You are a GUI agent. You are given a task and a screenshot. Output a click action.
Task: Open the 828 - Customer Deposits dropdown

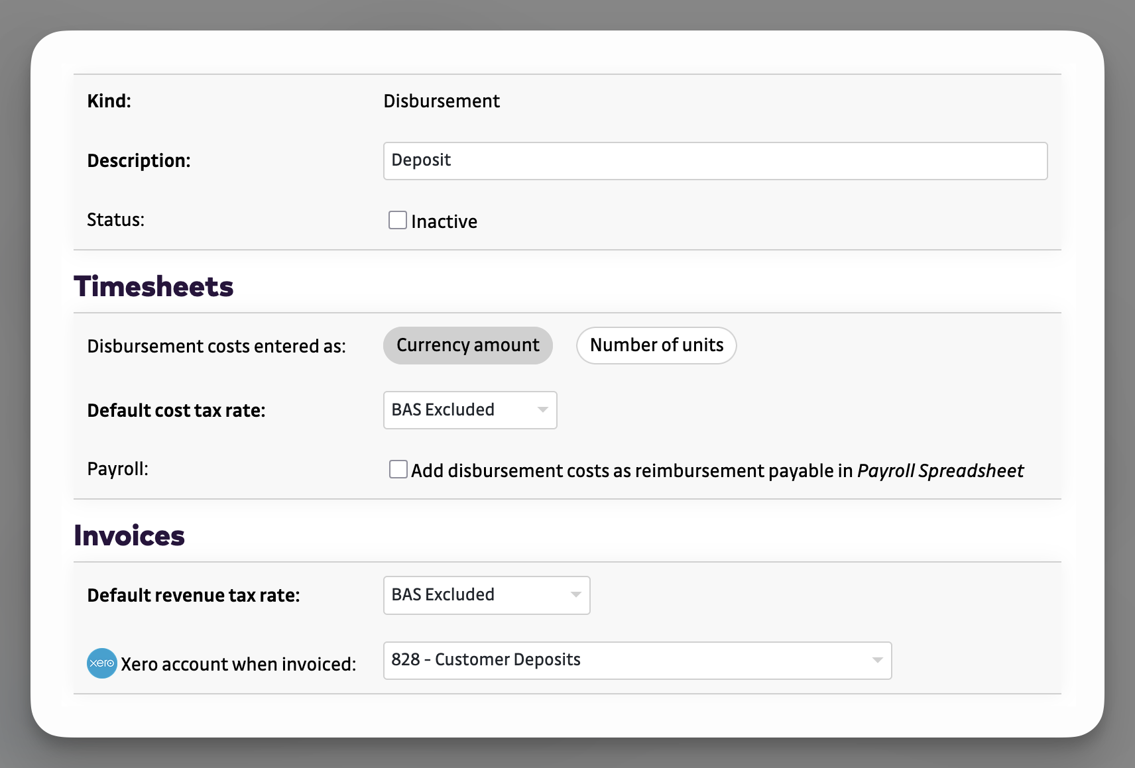coord(636,660)
